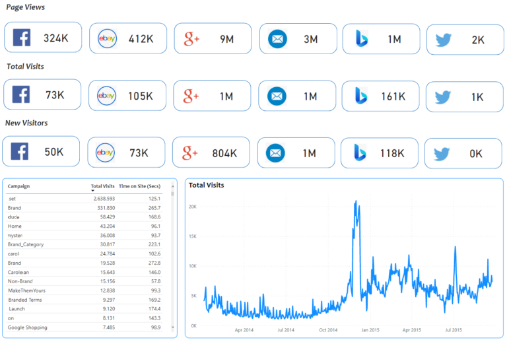Image resolution: width=507 pixels, height=342 pixels.
Task: Click the Jan 2015 axis label on chart
Action: pyautogui.click(x=370, y=330)
